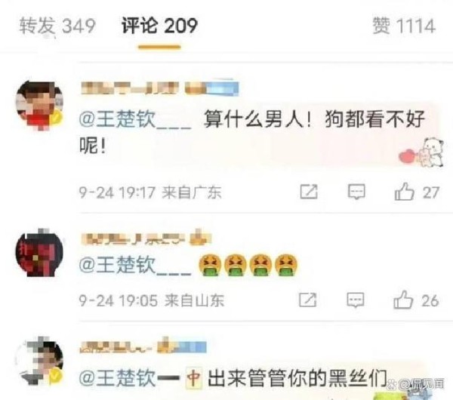Select the 评论 209 tab
453x400 pixels.
tap(159, 26)
